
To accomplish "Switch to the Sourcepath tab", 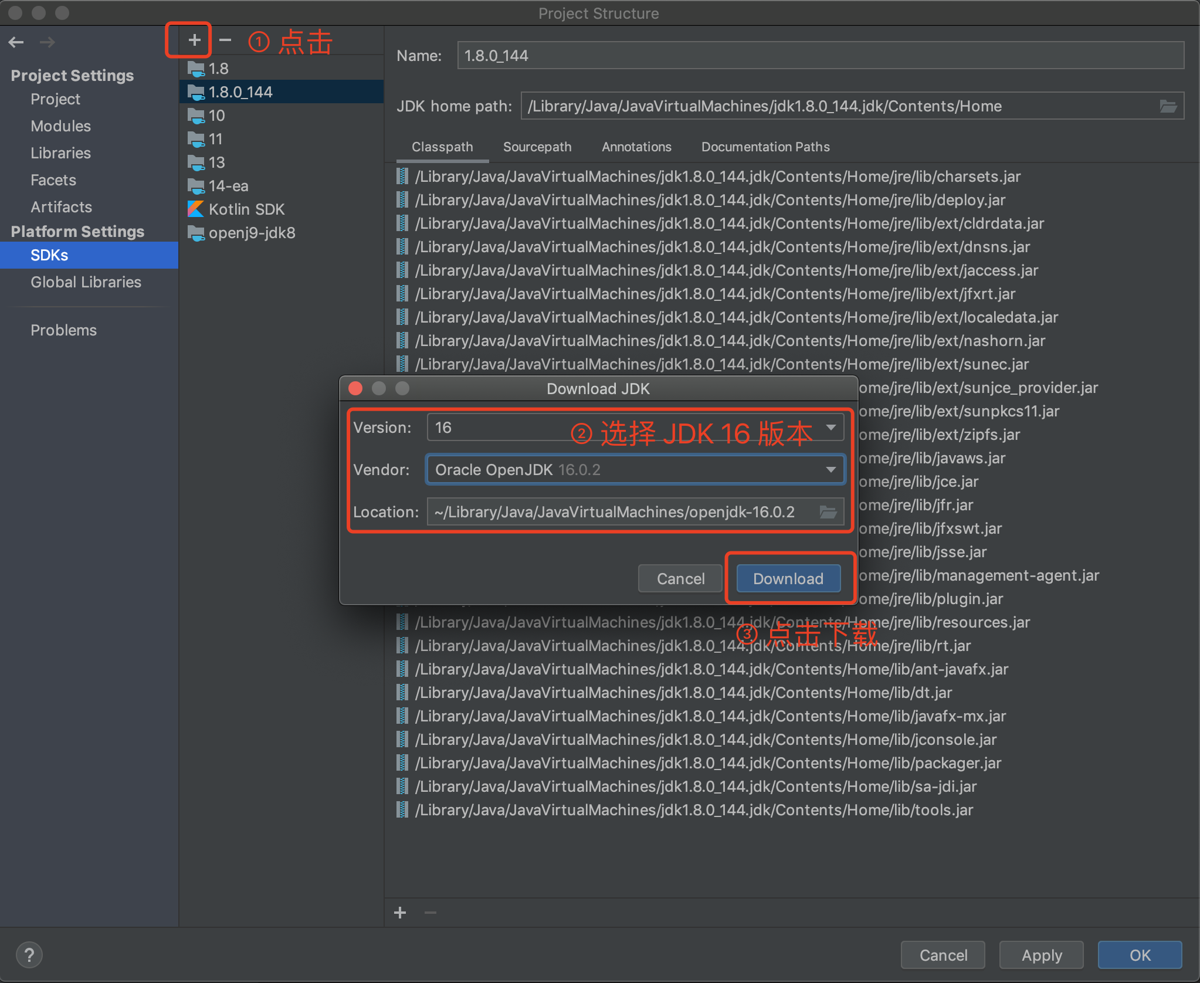I will (537, 147).
